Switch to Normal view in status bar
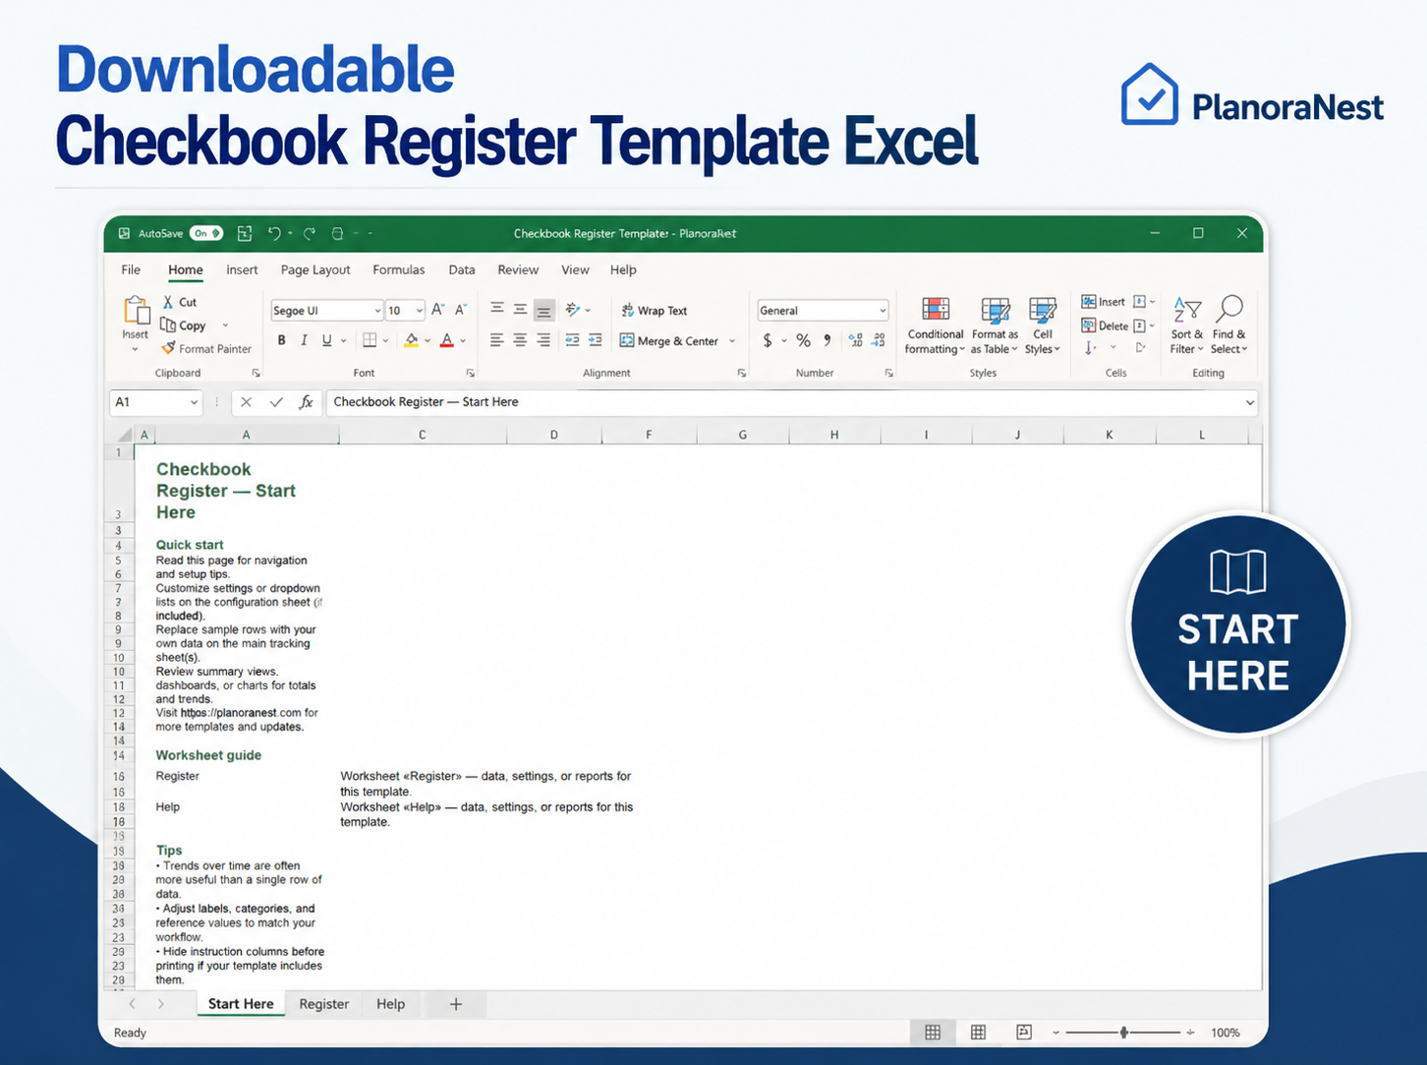Viewport: 1427px width, 1065px height. pyautogui.click(x=933, y=1033)
